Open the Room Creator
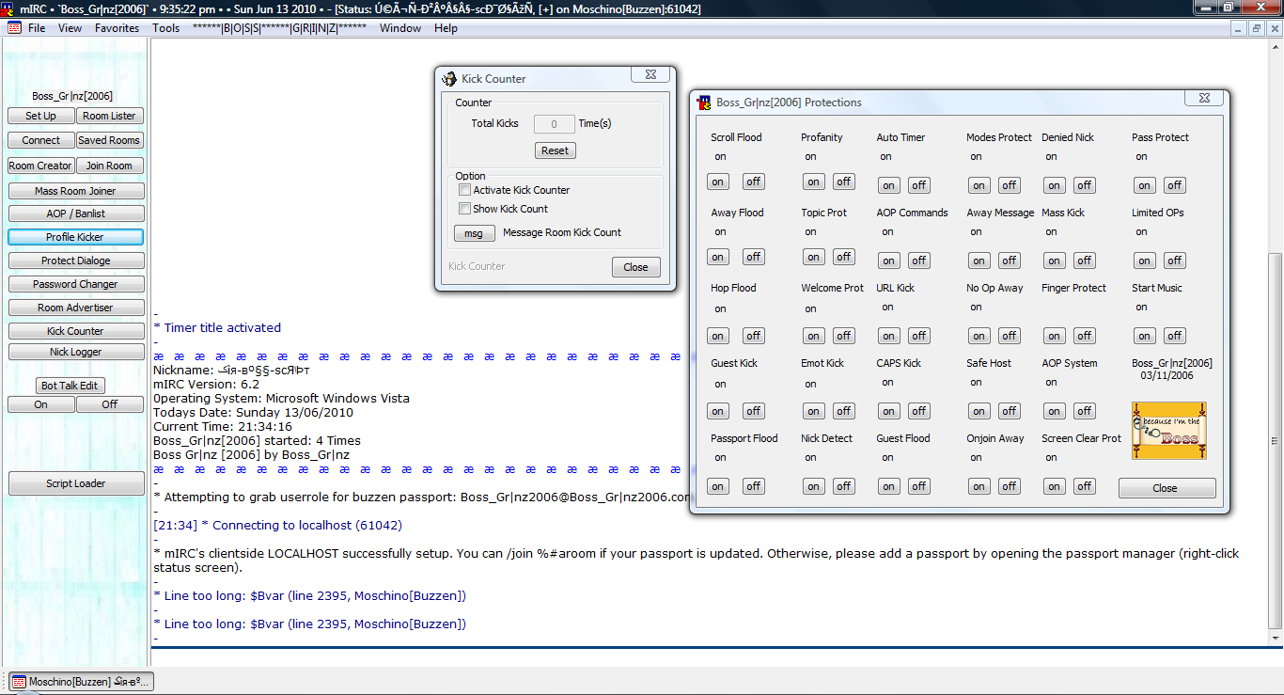 [x=40, y=166]
